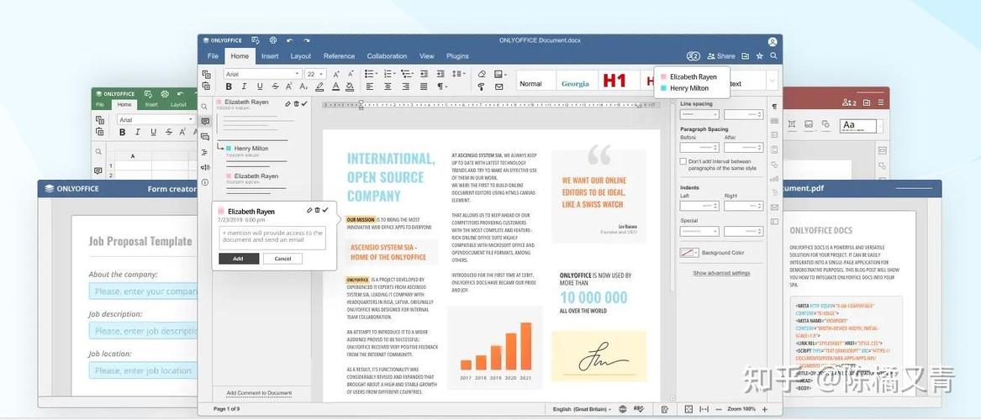981x420 pixels.
Task: Click the fit to page icon in status bar
Action: pos(688,409)
